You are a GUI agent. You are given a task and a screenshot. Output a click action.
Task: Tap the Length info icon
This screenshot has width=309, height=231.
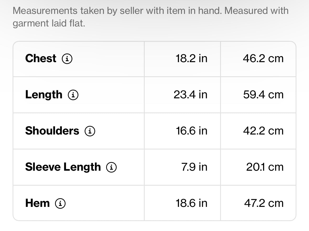[x=73, y=95]
